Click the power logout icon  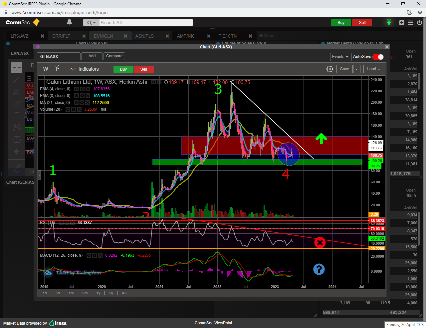419,23
